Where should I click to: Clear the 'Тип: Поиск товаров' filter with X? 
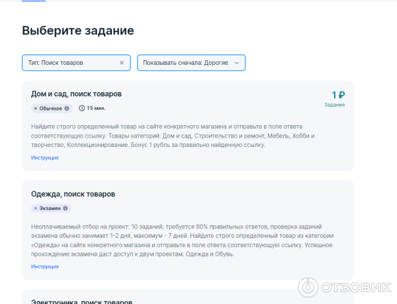[121, 63]
